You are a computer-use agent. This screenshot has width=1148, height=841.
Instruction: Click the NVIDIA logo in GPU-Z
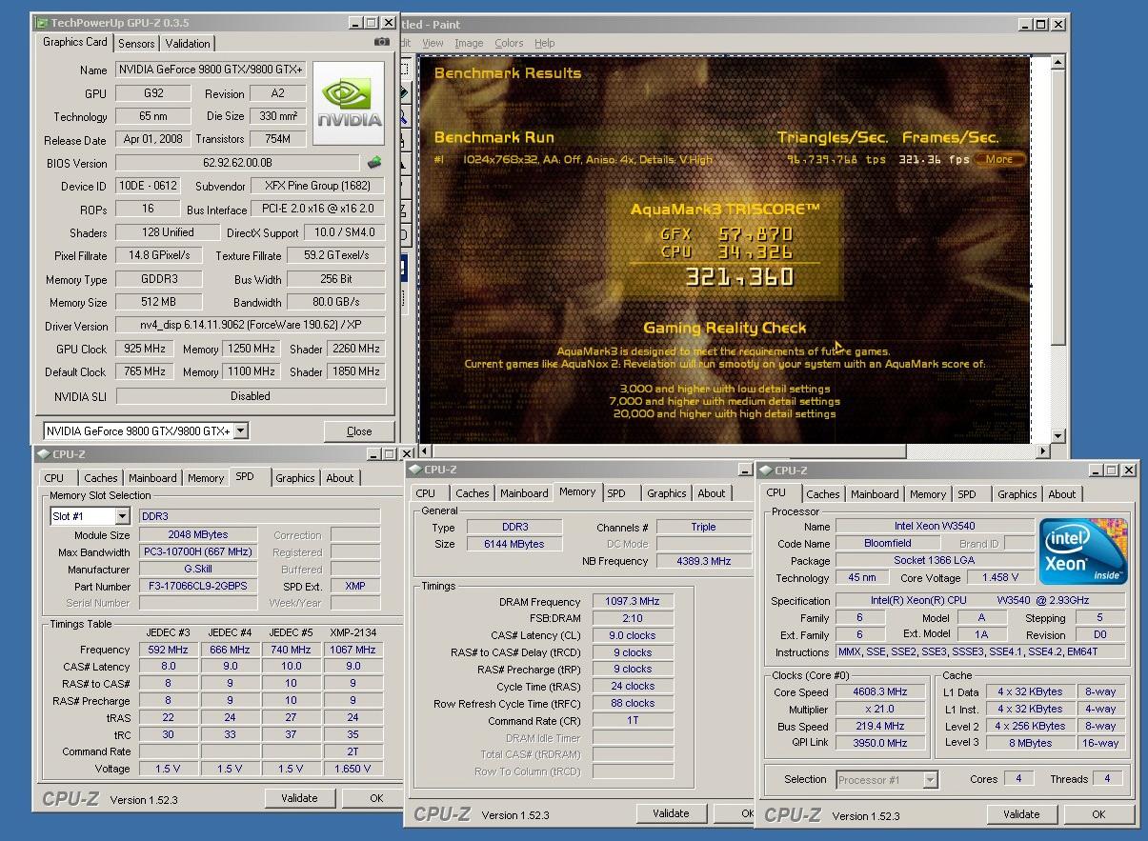click(350, 104)
